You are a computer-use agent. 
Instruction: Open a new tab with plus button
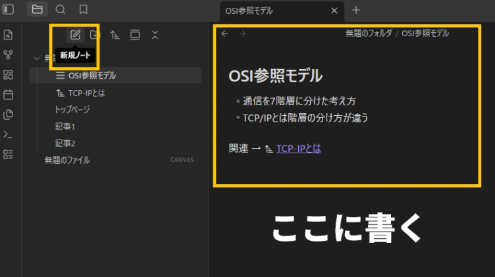point(356,10)
